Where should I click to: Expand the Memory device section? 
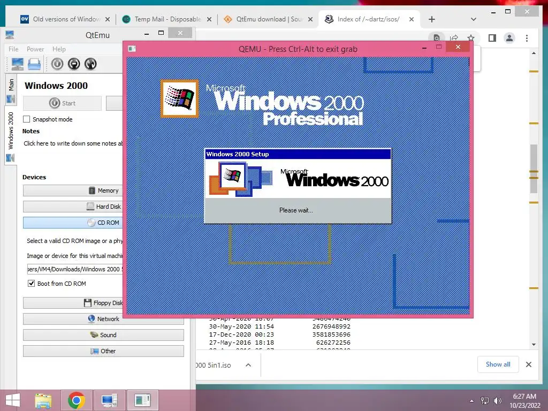click(x=73, y=191)
